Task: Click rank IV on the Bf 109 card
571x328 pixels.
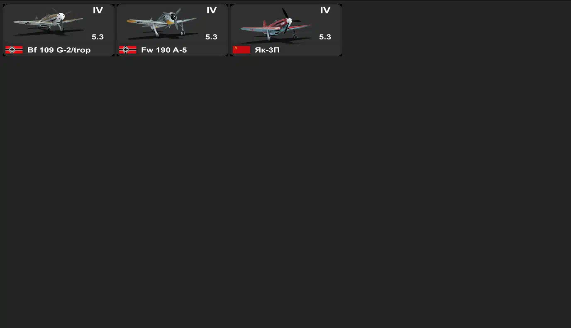Action: click(x=98, y=10)
